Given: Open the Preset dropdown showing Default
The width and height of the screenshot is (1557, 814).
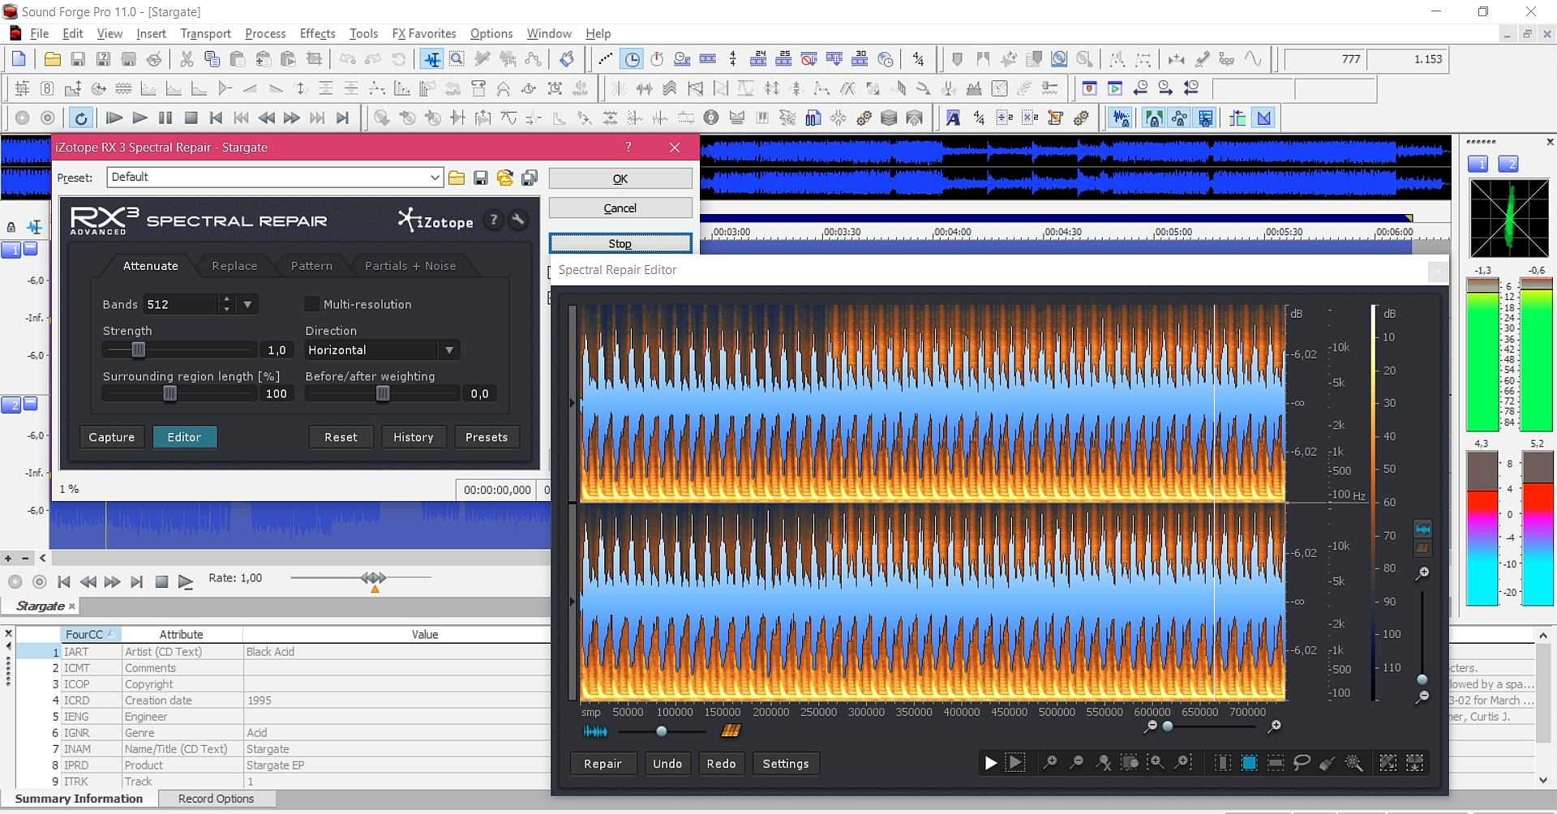Looking at the screenshot, I should (276, 178).
